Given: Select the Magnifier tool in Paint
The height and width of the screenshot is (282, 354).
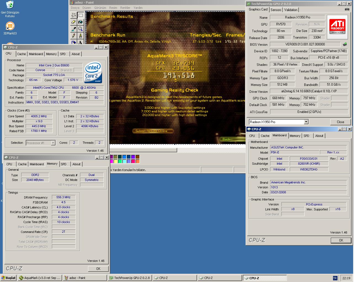Looking at the screenshot, I should pyautogui.click(x=80, y=29).
